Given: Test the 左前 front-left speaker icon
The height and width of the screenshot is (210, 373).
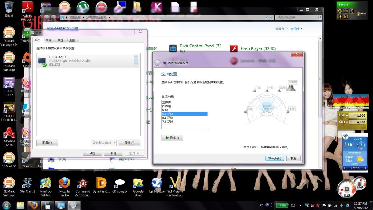Looking at the screenshot, I should coord(254,91).
